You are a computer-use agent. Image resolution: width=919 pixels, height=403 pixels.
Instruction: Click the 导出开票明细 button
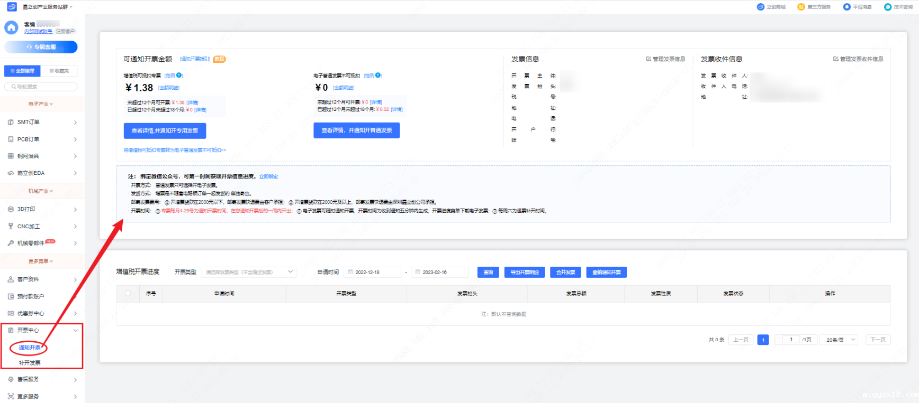[x=524, y=272]
